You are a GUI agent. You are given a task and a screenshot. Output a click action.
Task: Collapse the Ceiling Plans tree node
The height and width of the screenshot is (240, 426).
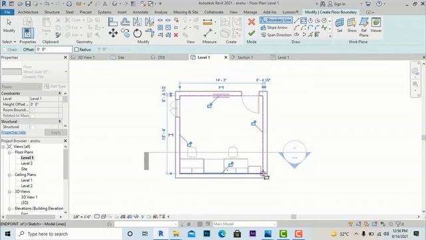(9, 175)
